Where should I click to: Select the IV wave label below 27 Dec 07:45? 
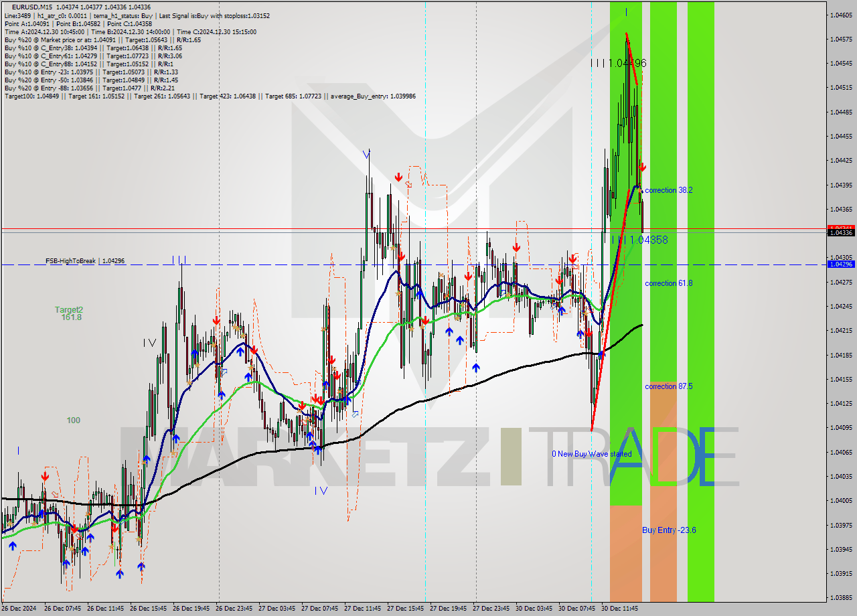point(322,490)
